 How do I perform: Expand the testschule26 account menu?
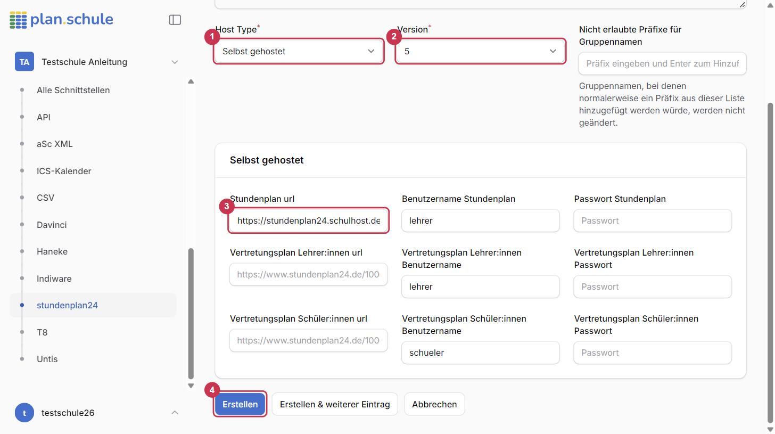pyautogui.click(x=175, y=413)
